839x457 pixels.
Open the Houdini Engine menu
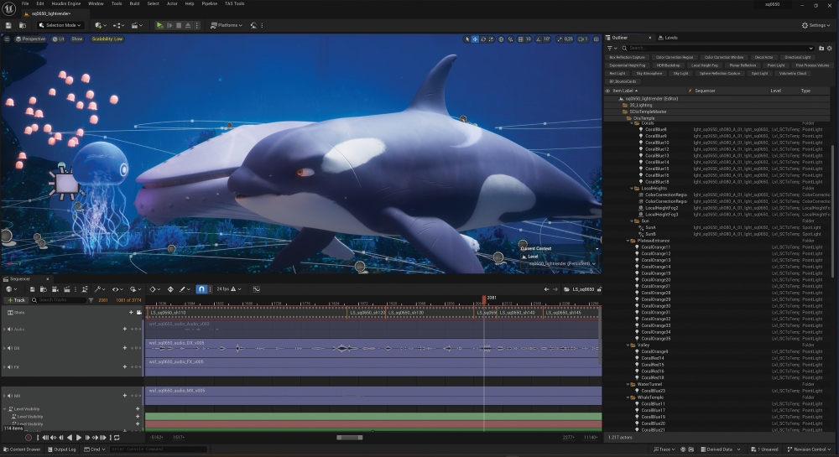click(x=65, y=3)
